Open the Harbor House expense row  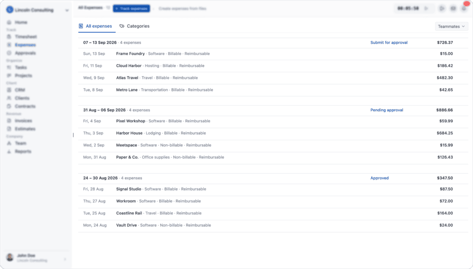273,133
